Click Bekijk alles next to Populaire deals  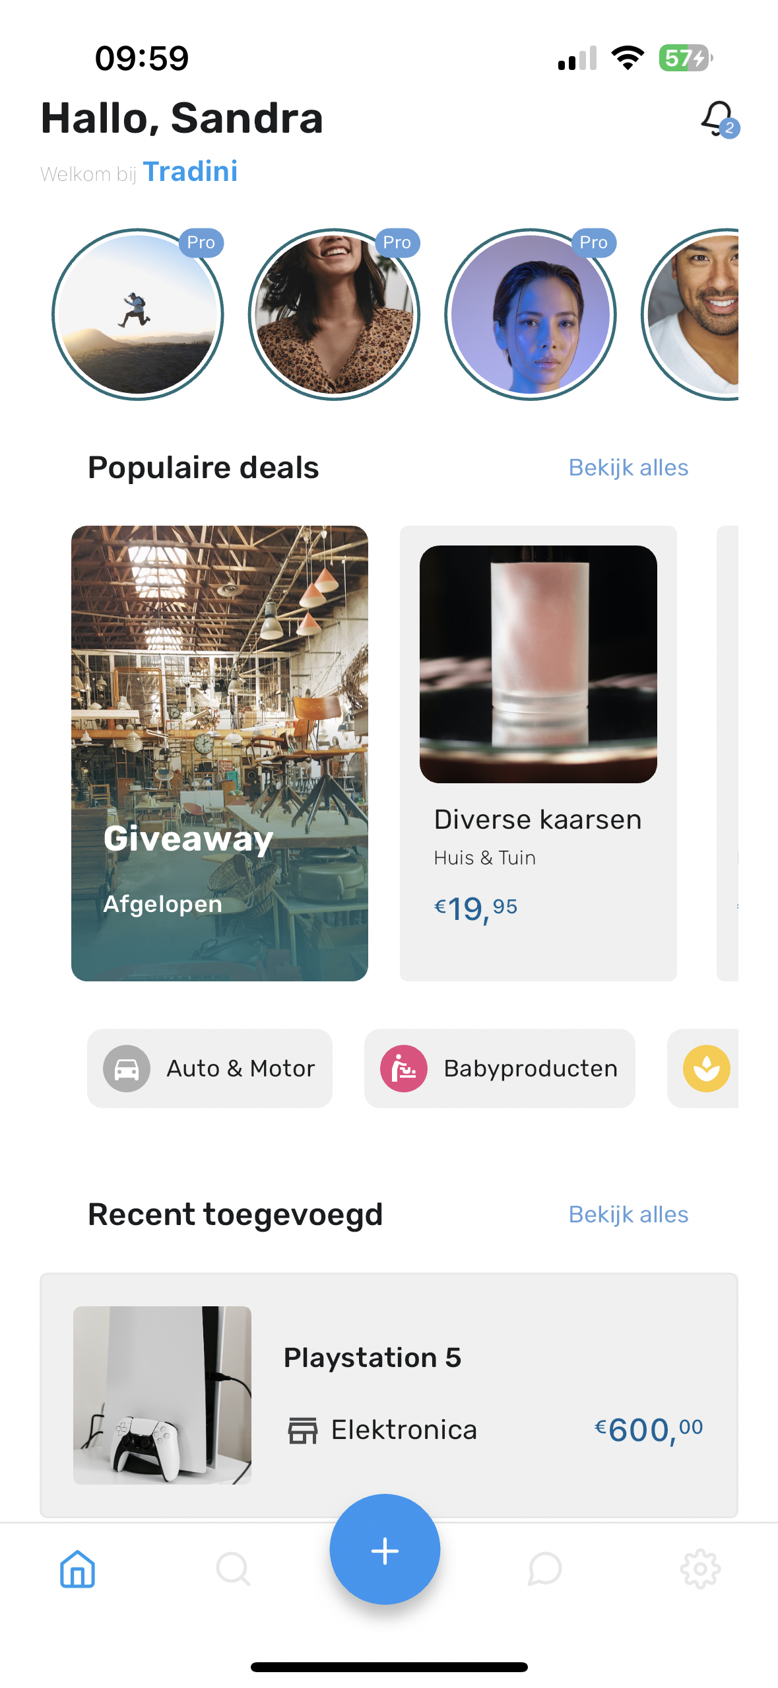[628, 468]
